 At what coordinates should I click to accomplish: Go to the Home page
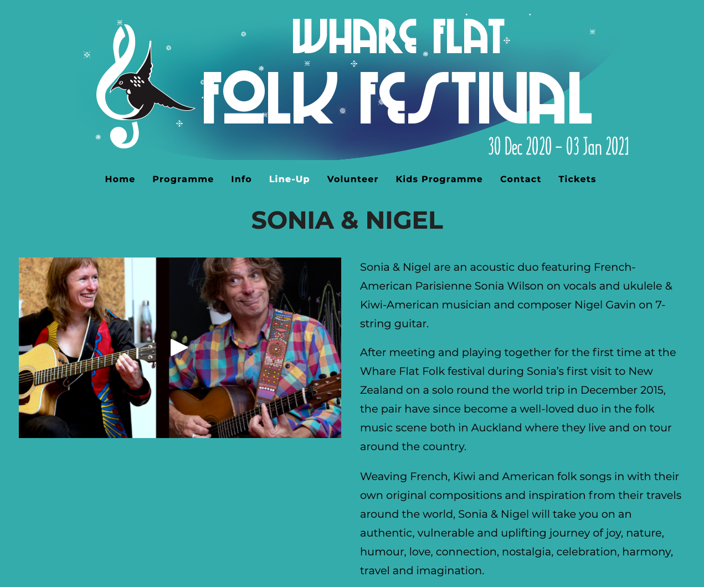(120, 179)
